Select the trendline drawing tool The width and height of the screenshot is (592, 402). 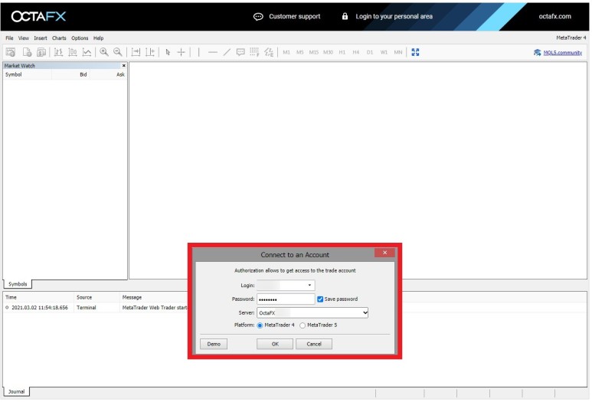click(x=227, y=52)
